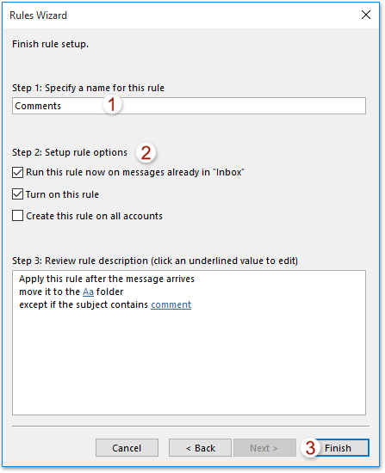Click the red number 3 marker near Finish
Viewport: 385px width, 473px height.
(310, 448)
